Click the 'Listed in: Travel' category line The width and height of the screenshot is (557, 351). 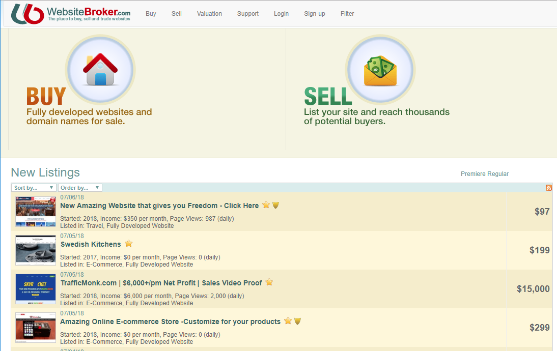[x=117, y=226]
